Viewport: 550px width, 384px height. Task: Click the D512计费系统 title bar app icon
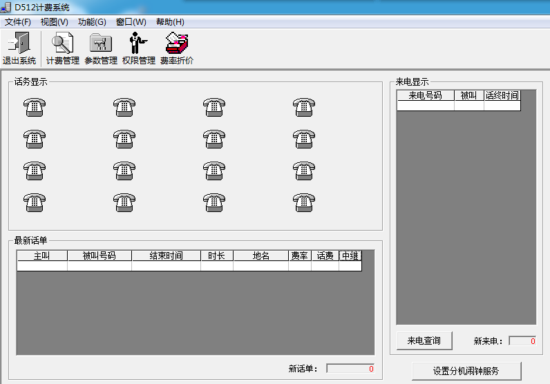pos(6,7)
